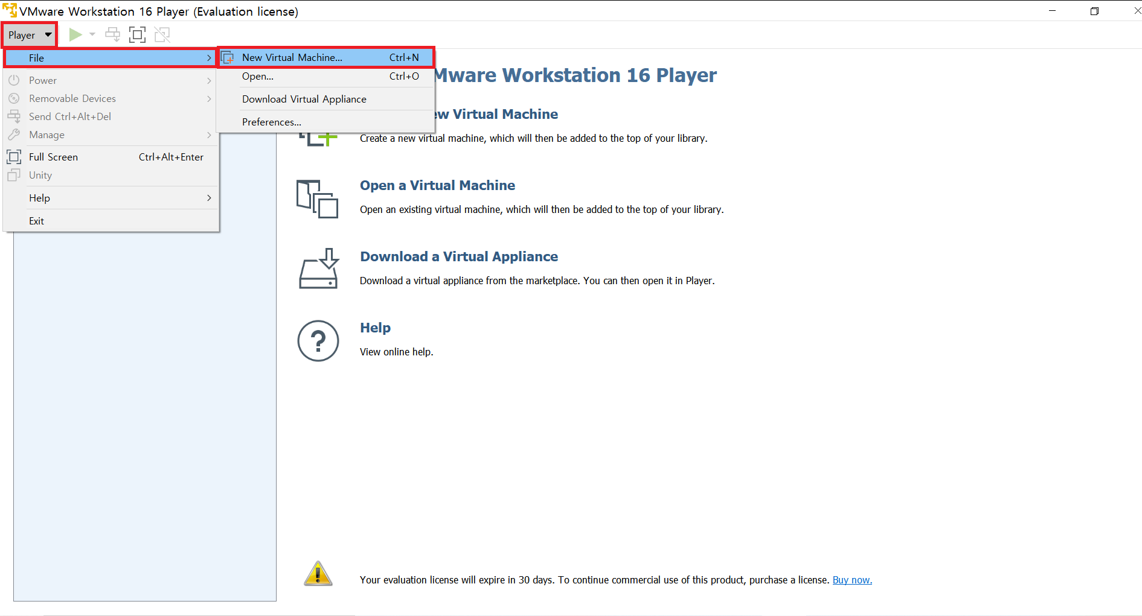Click the New Virtual Machine menu icon
The image size is (1142, 616).
(x=228, y=58)
